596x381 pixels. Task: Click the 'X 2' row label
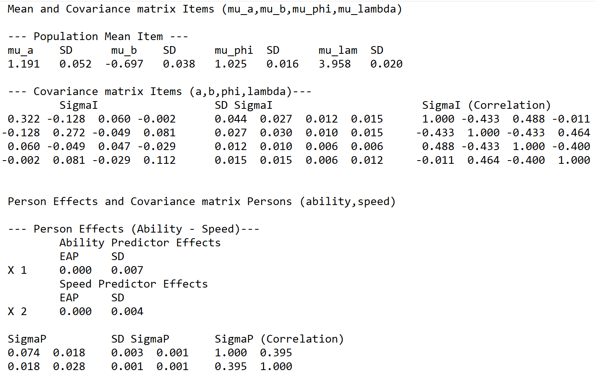(17, 311)
